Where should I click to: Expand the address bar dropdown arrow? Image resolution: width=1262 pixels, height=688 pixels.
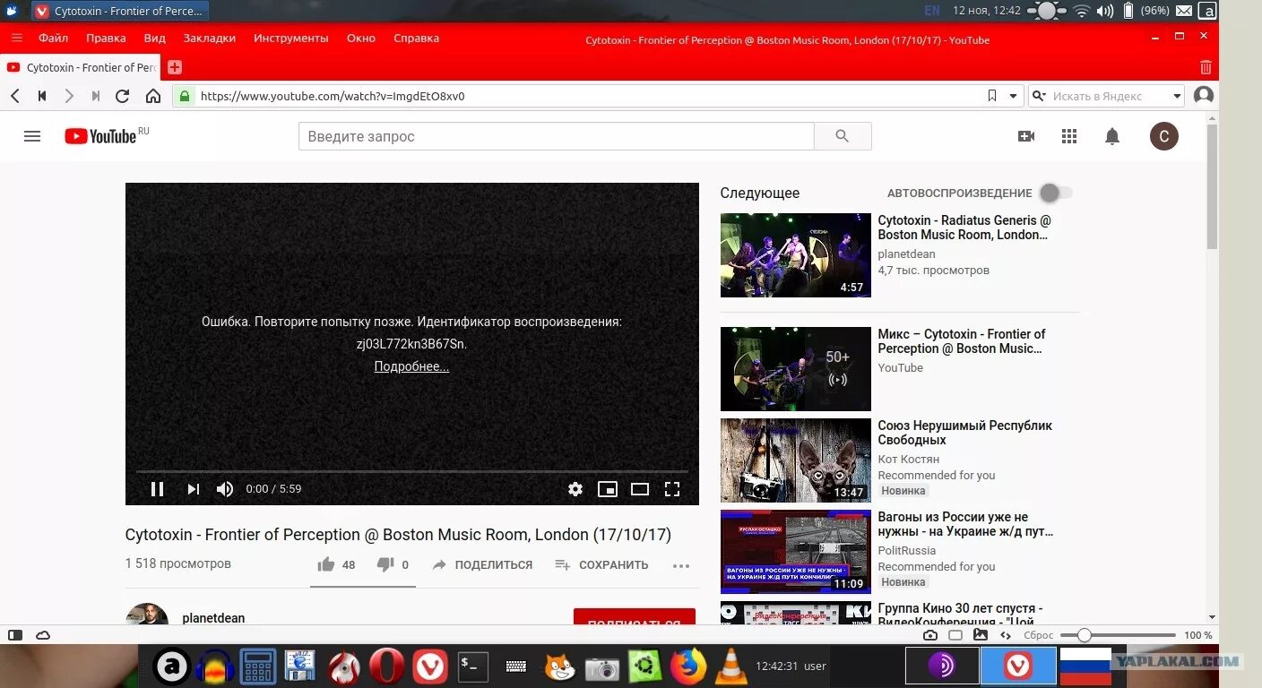click(1014, 96)
